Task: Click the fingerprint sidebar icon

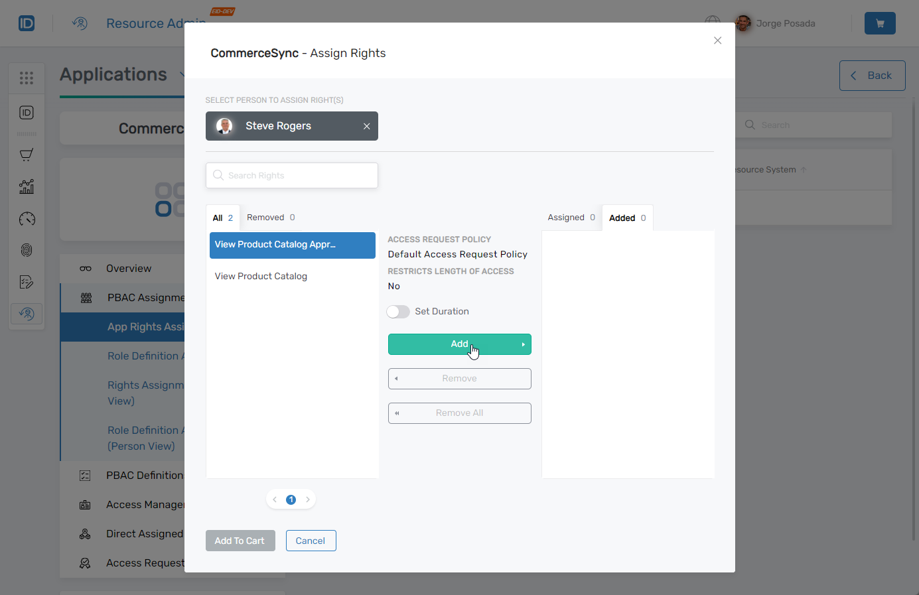Action: pyautogui.click(x=27, y=251)
